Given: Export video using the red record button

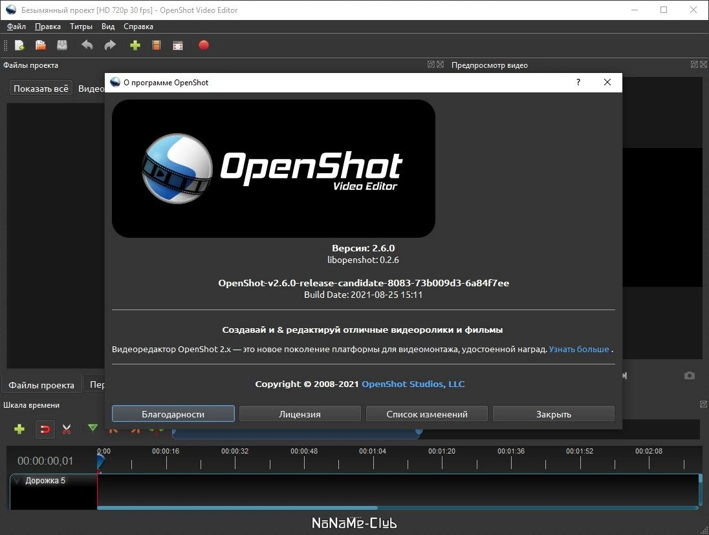Looking at the screenshot, I should [x=204, y=45].
